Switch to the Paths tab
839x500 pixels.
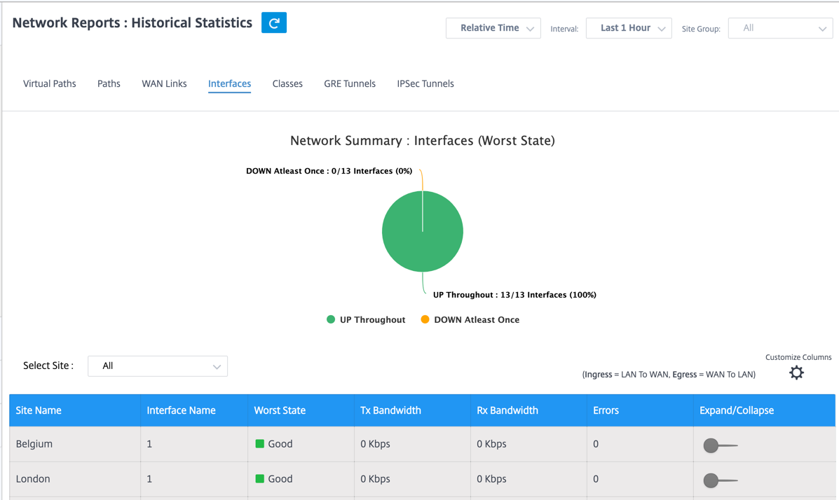[109, 83]
